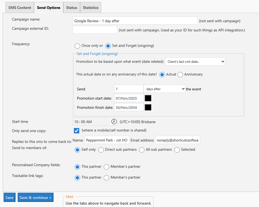Select the Once only frequency option
Image resolution: width=259 pixels, height=207 pixels.
(78, 46)
